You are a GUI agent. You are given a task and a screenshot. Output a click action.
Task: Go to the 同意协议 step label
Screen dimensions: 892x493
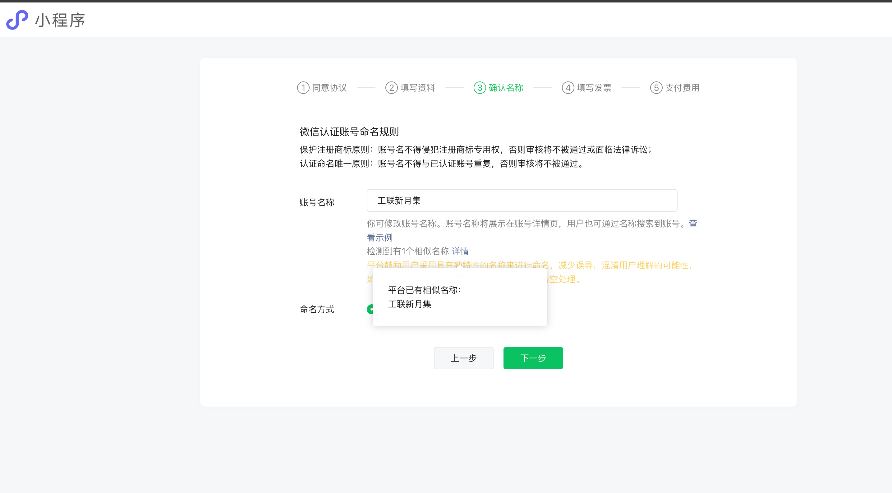329,88
